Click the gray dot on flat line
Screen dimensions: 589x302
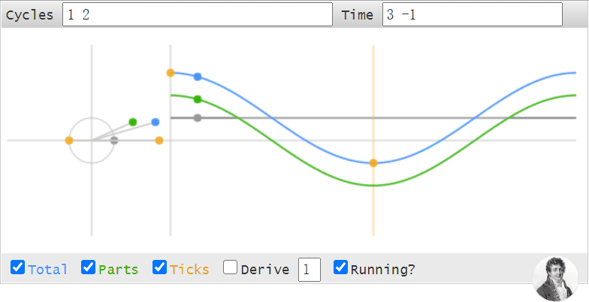click(198, 118)
